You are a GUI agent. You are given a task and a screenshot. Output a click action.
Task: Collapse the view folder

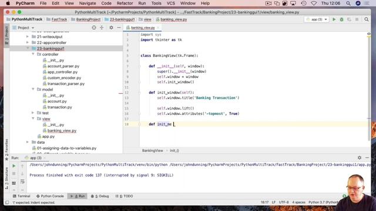tap(33, 118)
